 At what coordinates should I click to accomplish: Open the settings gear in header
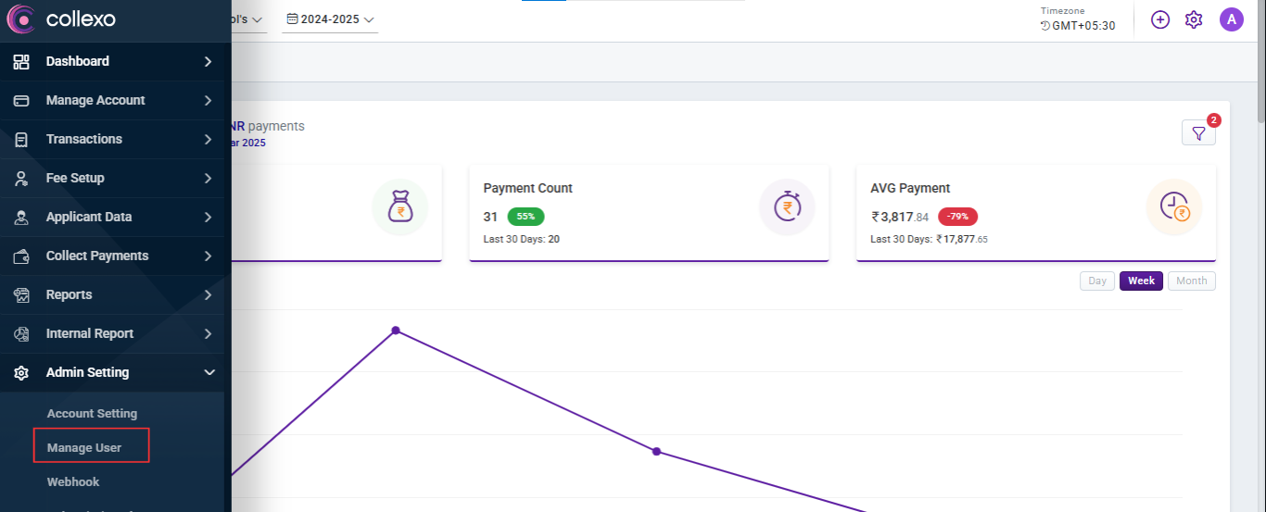pyautogui.click(x=1194, y=19)
